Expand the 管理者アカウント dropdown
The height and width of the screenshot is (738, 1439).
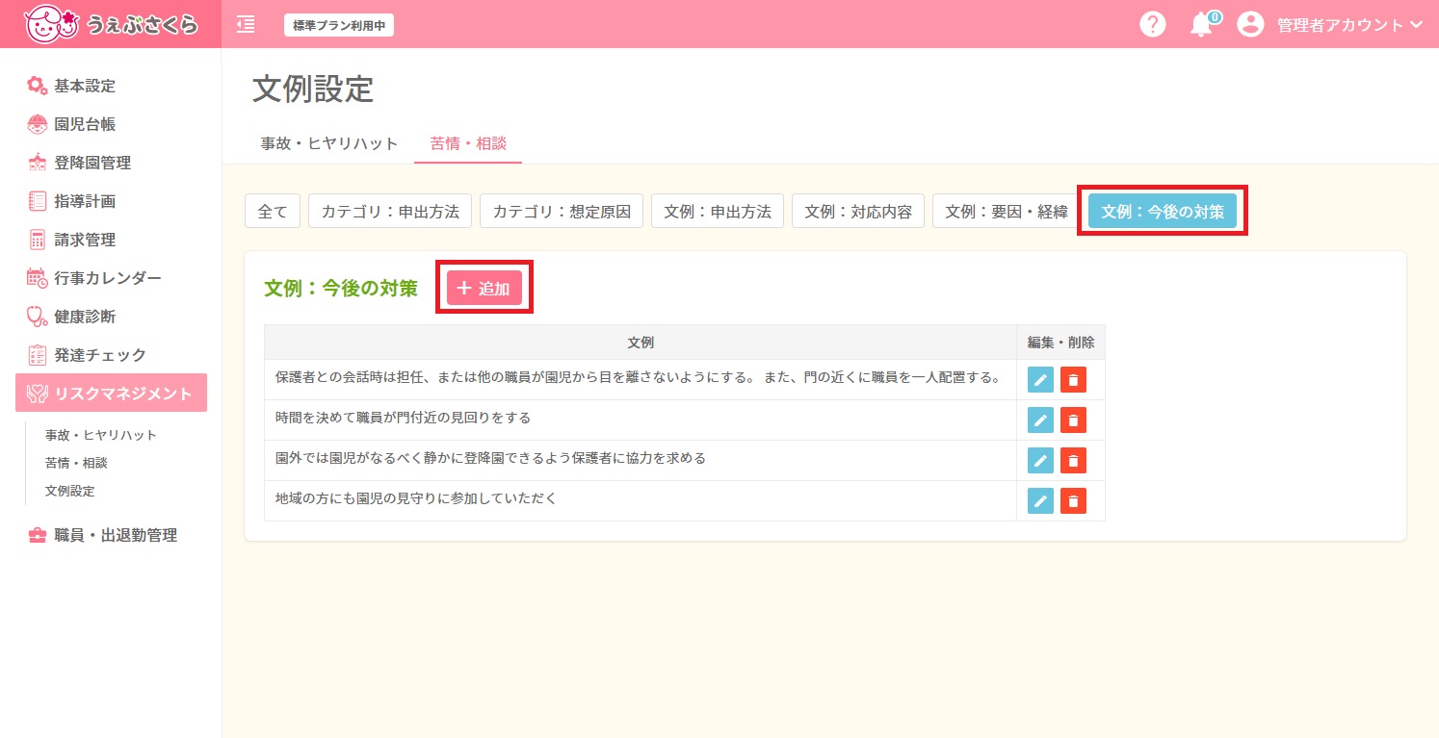(x=1349, y=25)
